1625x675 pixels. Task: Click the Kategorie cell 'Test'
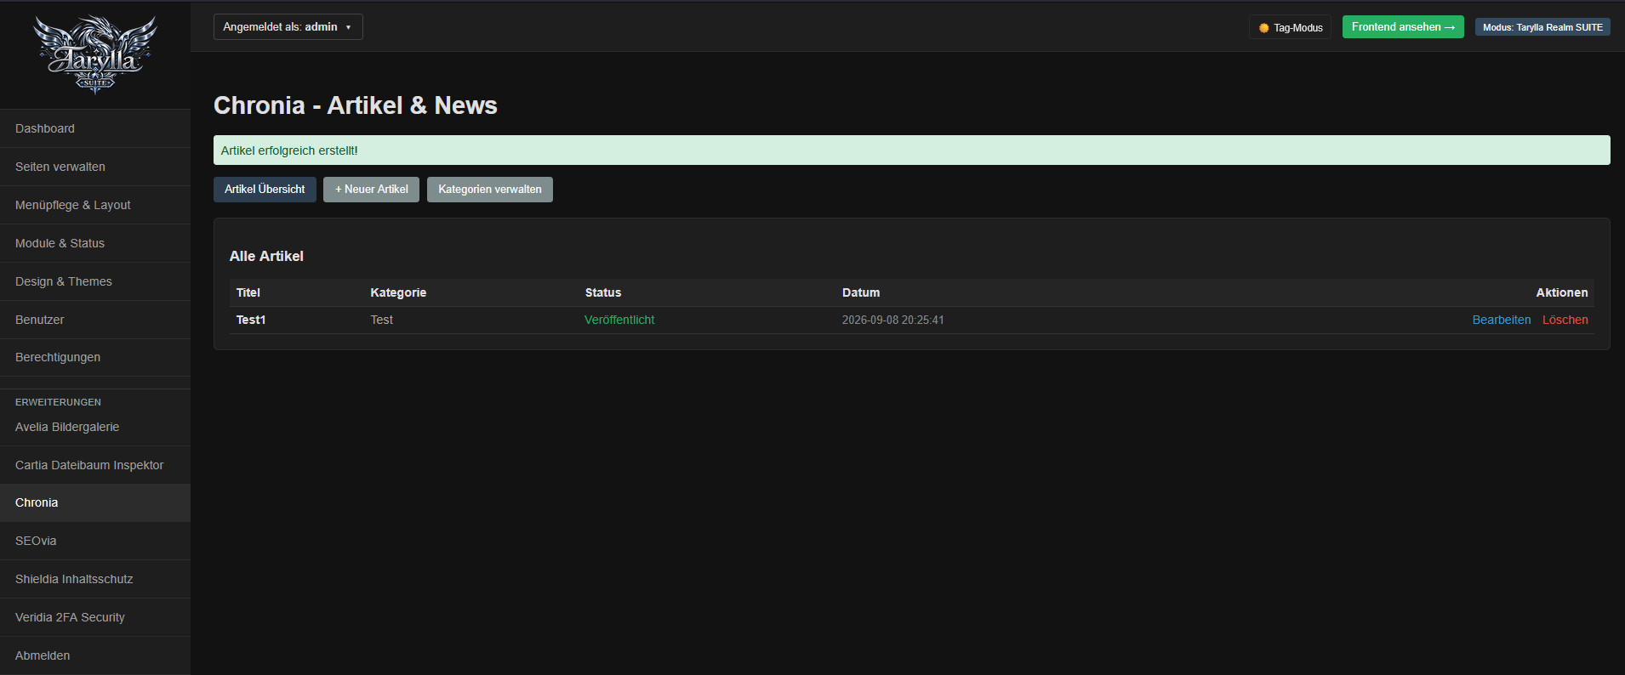point(382,320)
